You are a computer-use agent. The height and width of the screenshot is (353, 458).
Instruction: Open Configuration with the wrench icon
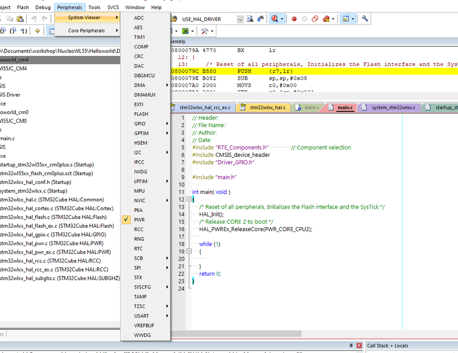[x=365, y=19]
